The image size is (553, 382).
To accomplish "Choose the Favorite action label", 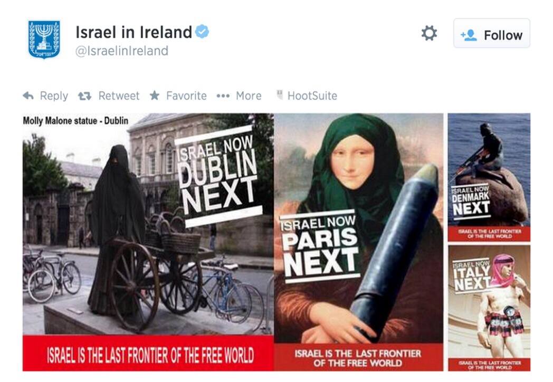I will 186,96.
